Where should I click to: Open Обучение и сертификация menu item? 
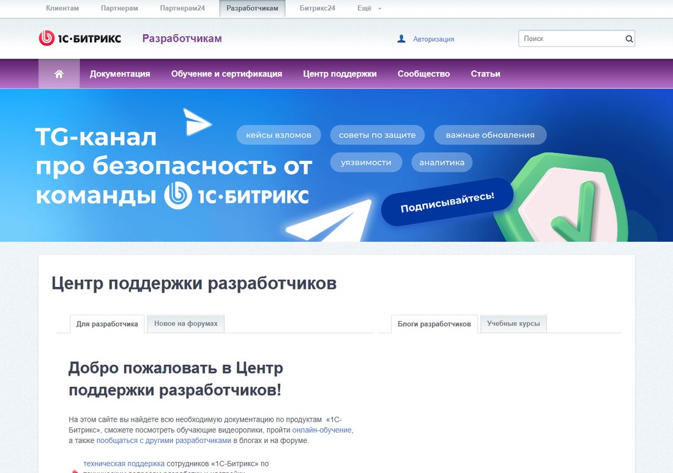226,74
